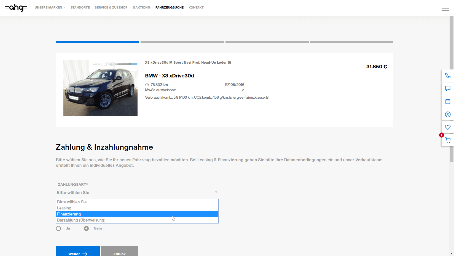
Task: Open the chat message sidebar icon
Action: click(448, 88)
